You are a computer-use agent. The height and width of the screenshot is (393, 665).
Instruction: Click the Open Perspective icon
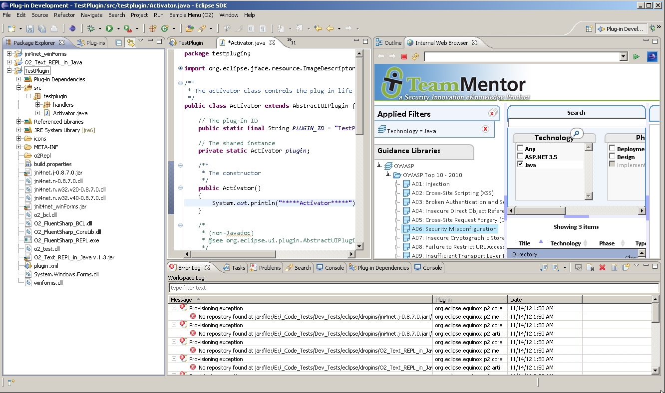589,29
